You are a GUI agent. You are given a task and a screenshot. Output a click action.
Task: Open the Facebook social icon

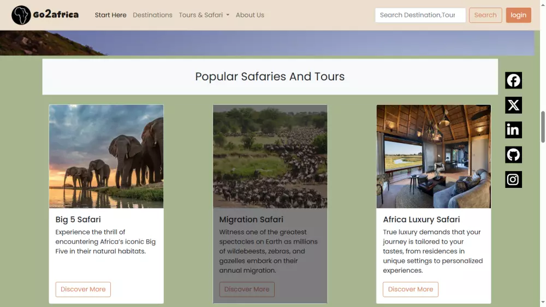pyautogui.click(x=513, y=80)
